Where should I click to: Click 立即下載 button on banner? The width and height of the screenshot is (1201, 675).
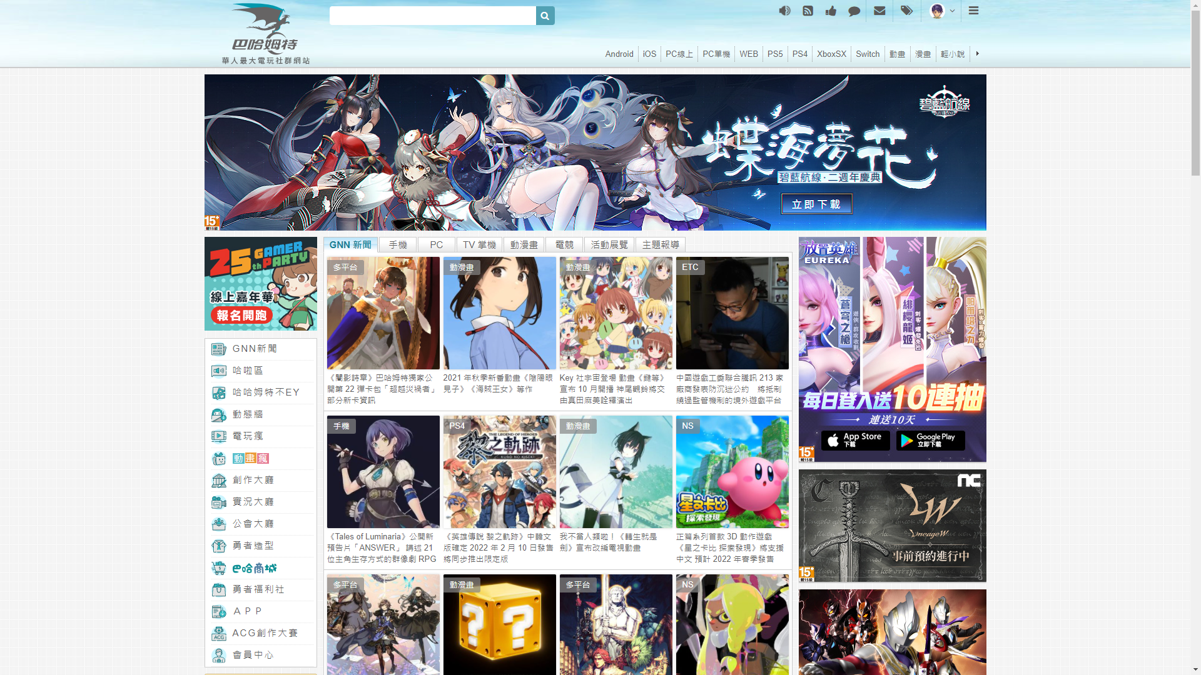(816, 204)
